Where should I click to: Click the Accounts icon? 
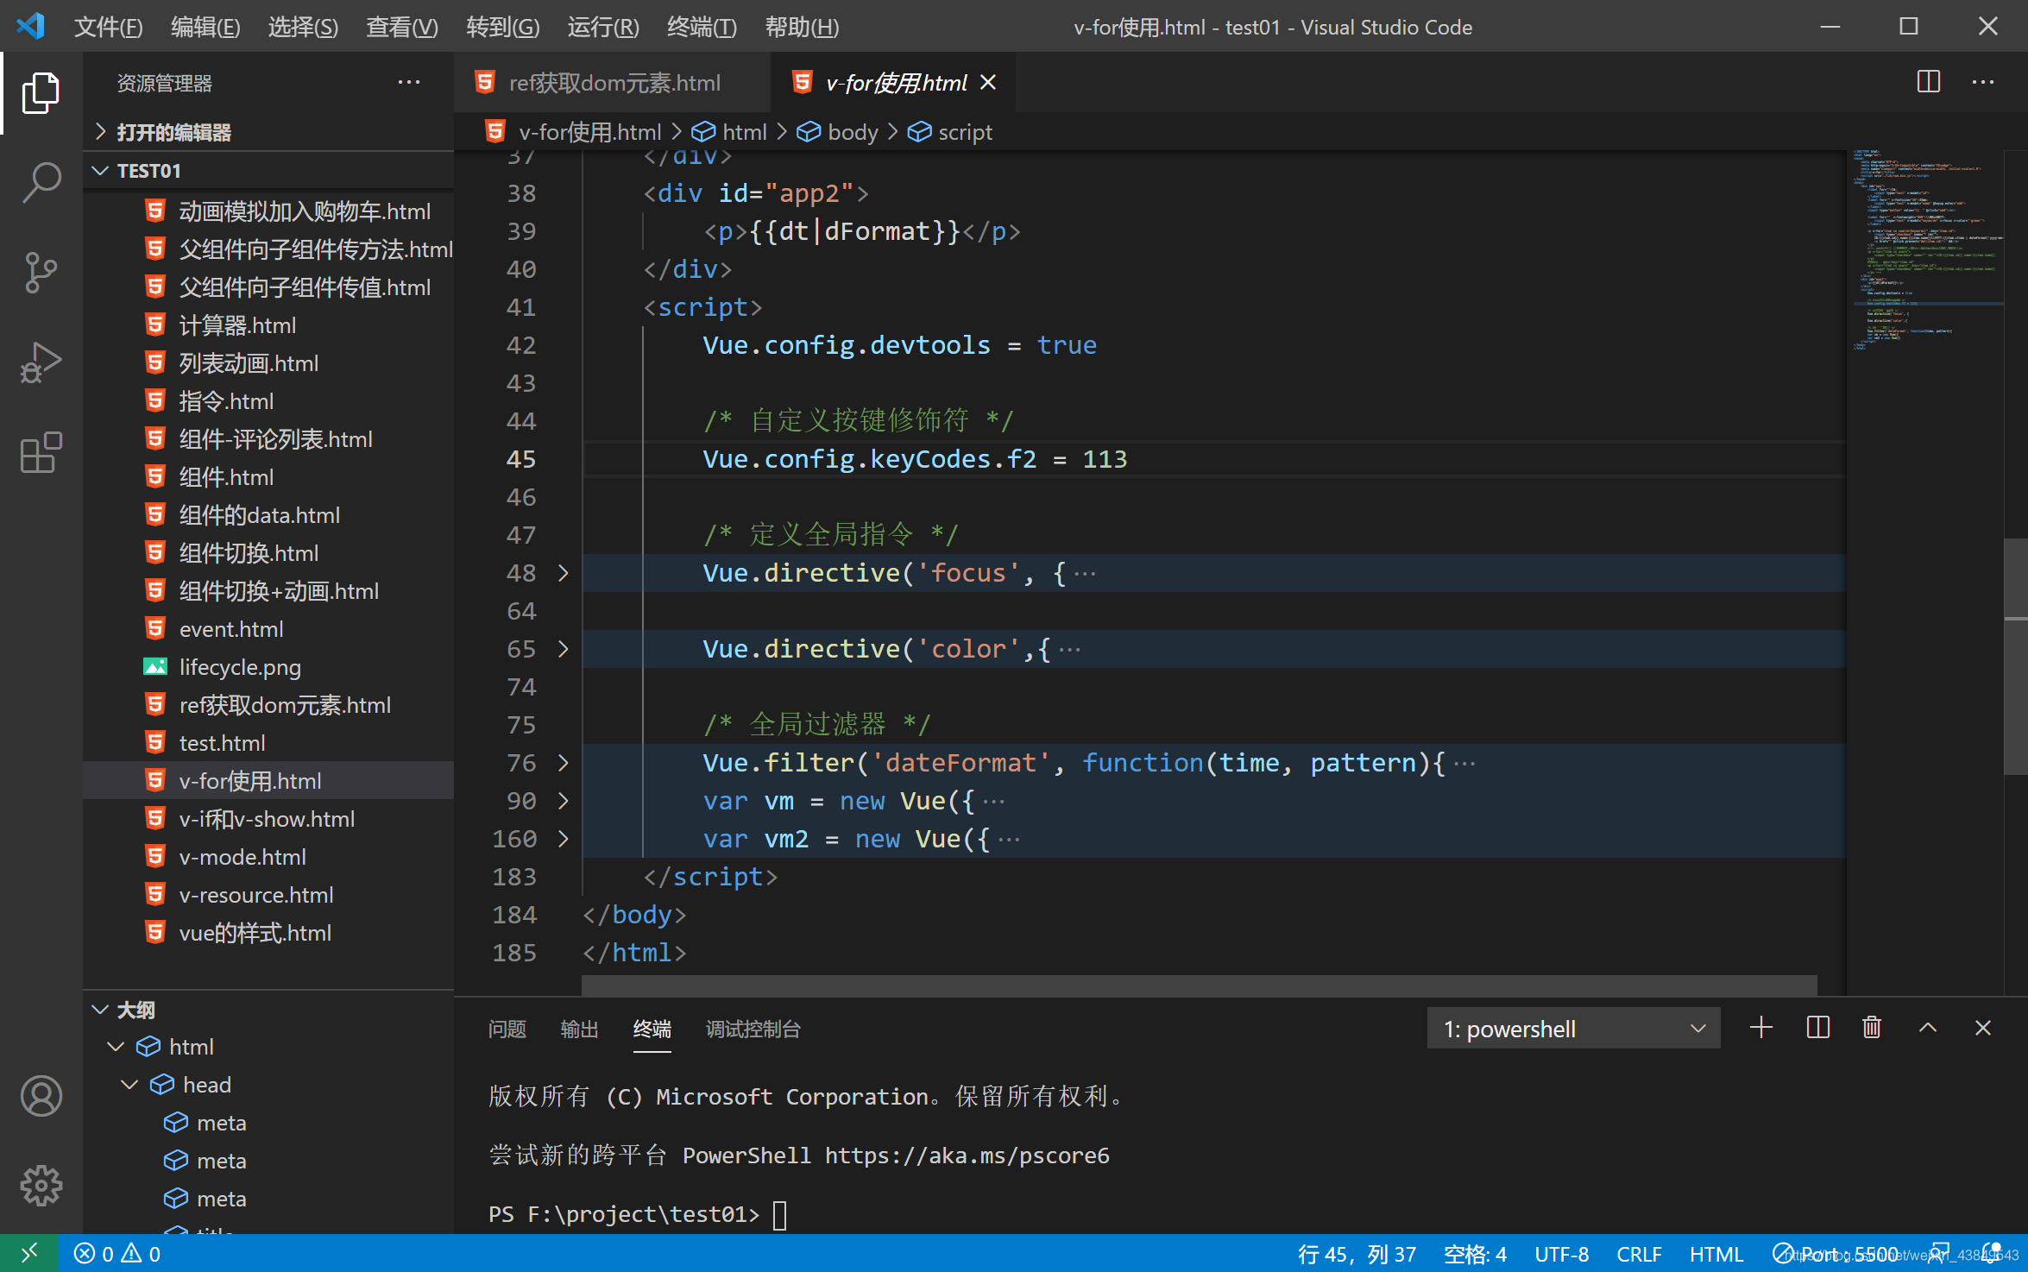pyautogui.click(x=41, y=1096)
